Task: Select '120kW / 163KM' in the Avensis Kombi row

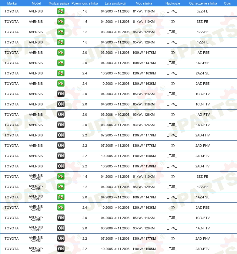Action: [144, 208]
